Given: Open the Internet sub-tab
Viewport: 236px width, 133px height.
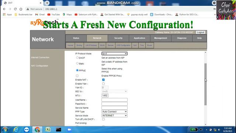Looking at the screenshot, I should click(70, 45).
